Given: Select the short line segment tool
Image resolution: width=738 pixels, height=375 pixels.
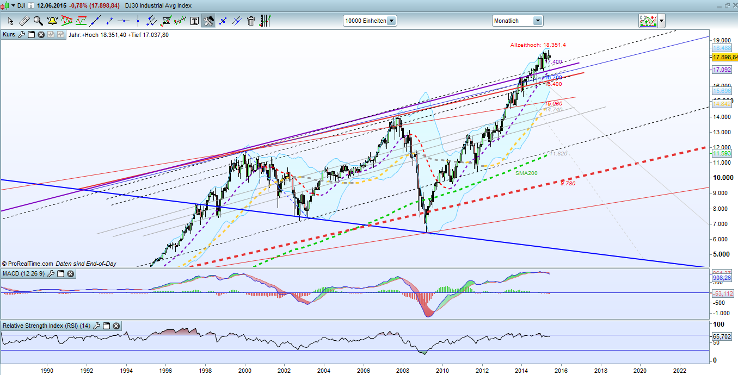Looking at the screenshot, I should [109, 21].
